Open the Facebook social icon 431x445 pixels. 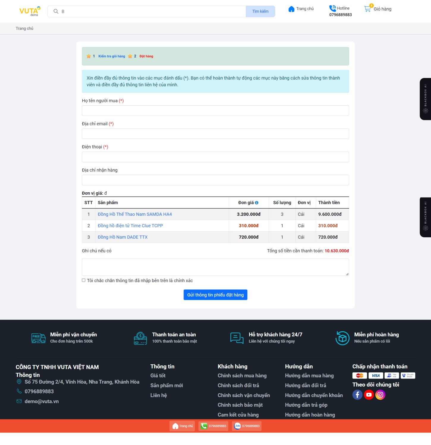pyautogui.click(x=357, y=395)
